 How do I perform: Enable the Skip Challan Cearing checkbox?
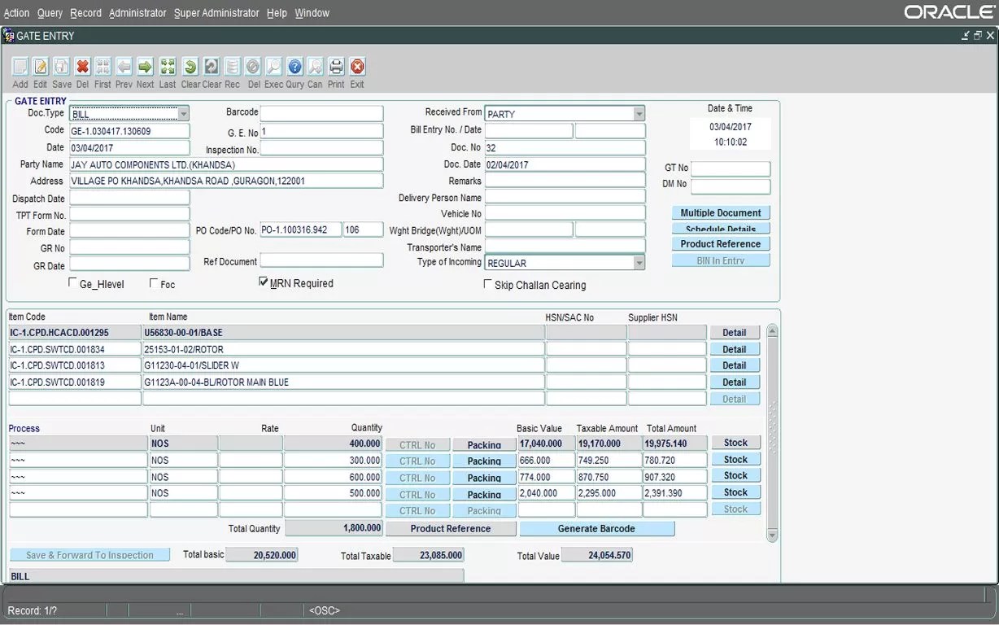(x=487, y=284)
